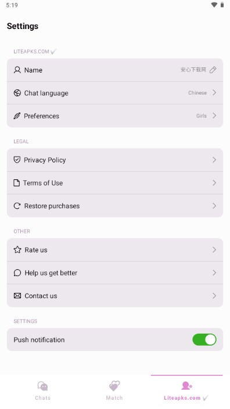Screen dimensions: 230x409
Task: Click the globe icon for Chat language
Action: (17, 93)
